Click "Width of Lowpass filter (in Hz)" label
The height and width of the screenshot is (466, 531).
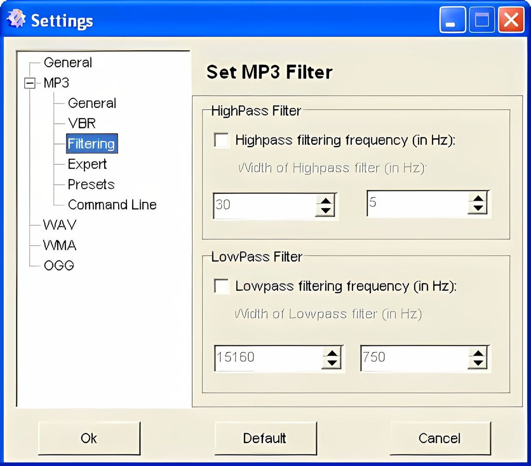point(328,314)
